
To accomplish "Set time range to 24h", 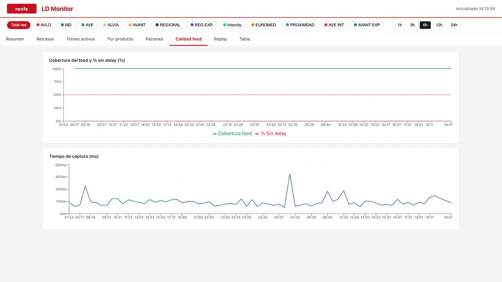I will tap(454, 25).
